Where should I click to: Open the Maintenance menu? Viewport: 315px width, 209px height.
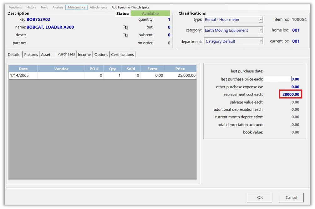[76, 7]
